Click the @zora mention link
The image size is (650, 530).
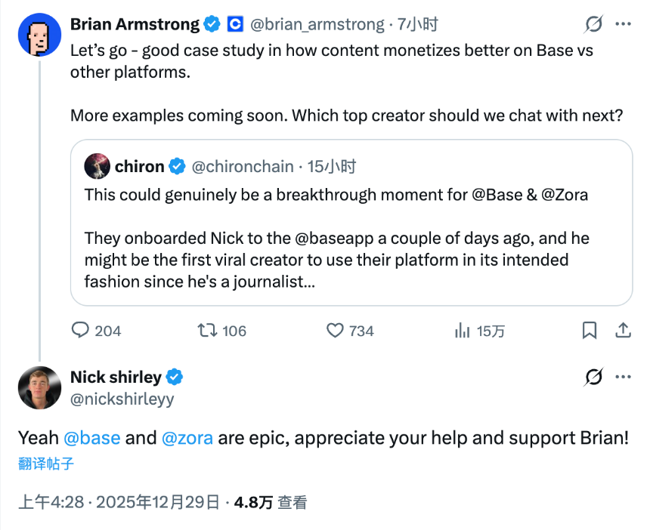click(187, 438)
